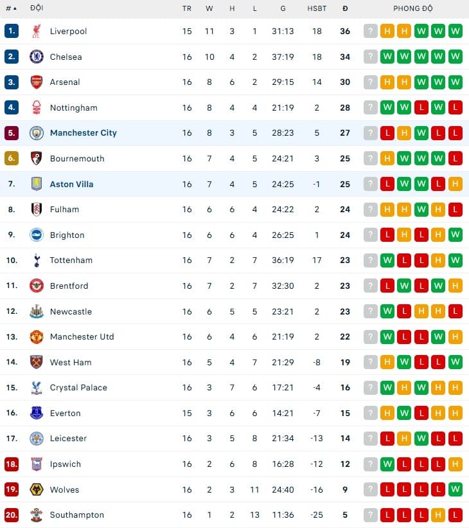Click the Liverpool club crest icon
Image resolution: width=469 pixels, height=528 pixels.
point(37,31)
